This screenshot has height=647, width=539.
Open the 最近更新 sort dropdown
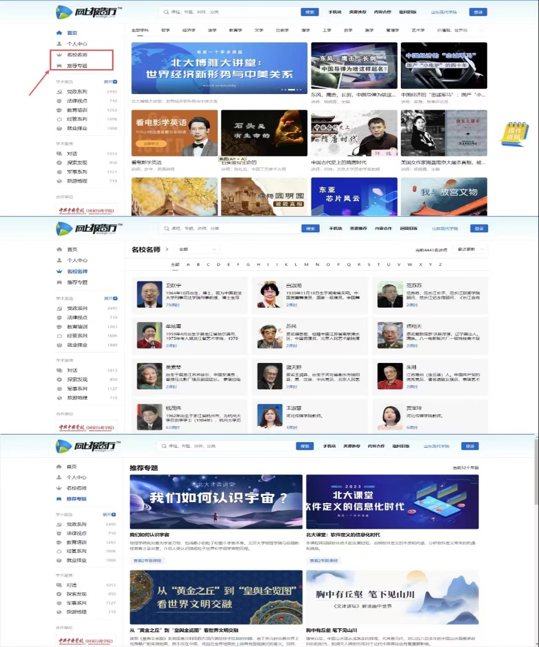click(471, 249)
